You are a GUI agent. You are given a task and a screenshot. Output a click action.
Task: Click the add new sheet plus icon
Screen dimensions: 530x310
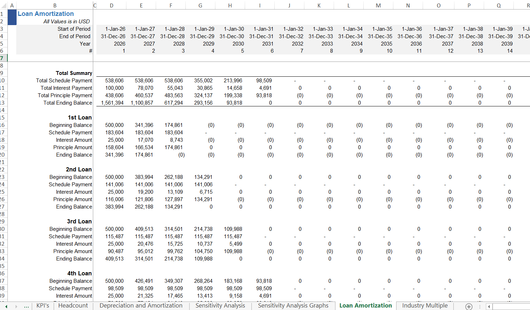(x=469, y=306)
